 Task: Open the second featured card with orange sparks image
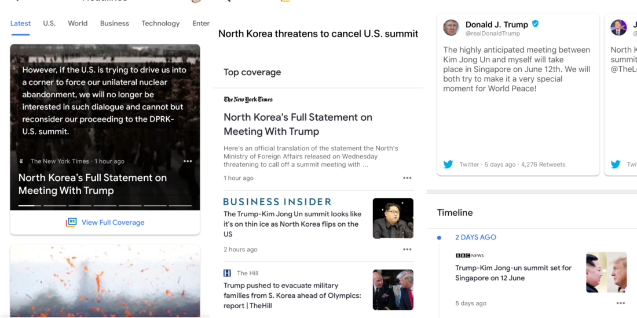[105, 280]
